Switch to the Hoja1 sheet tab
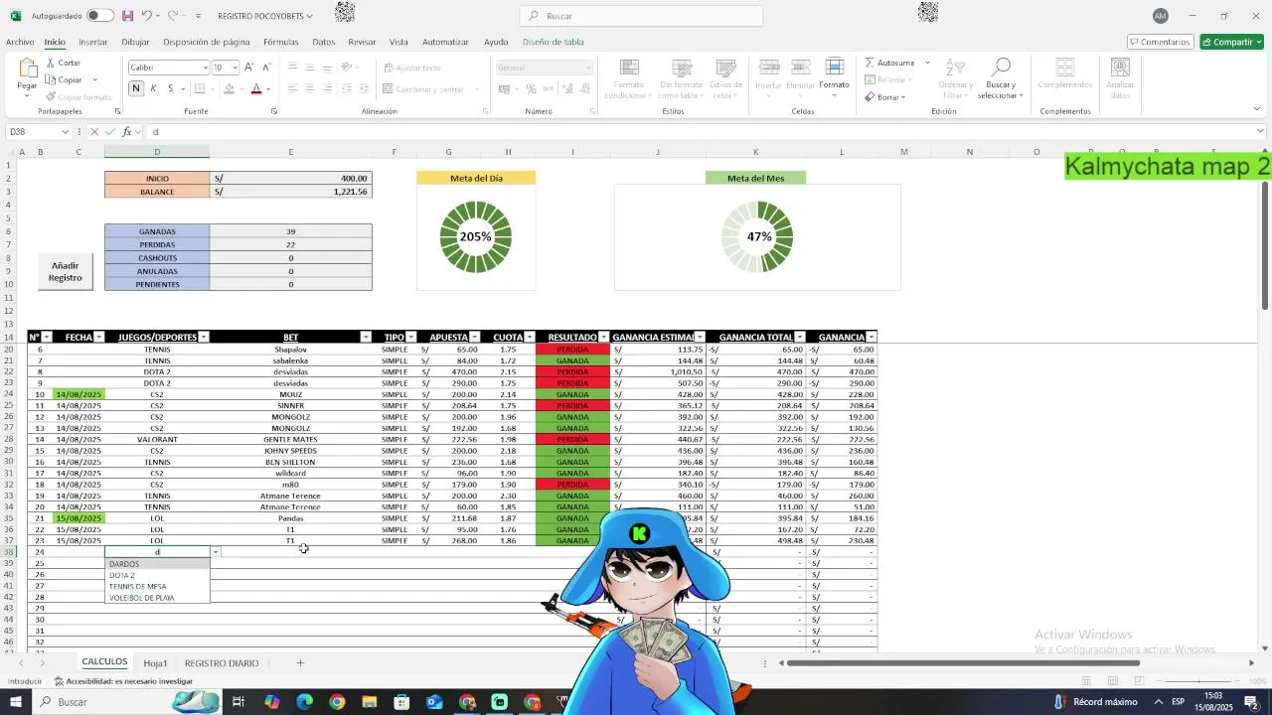This screenshot has width=1272, height=715. pyautogui.click(x=155, y=663)
